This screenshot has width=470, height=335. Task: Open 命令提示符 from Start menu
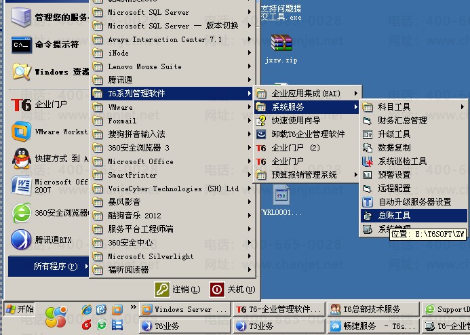click(49, 45)
